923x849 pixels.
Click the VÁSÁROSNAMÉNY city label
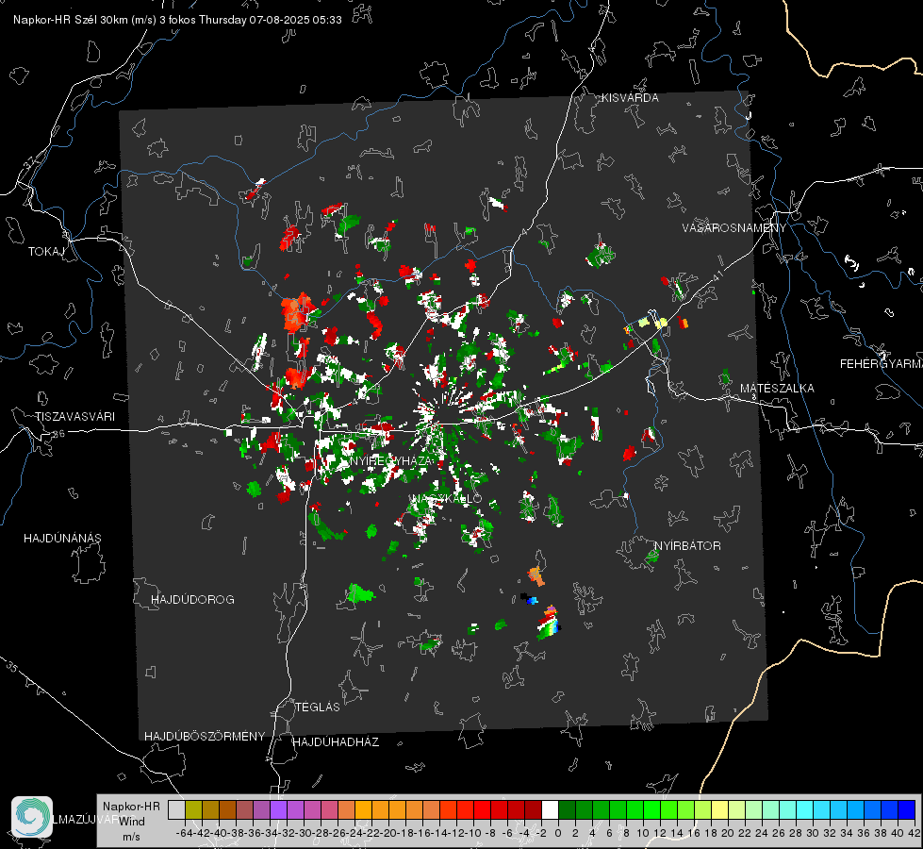[734, 227]
